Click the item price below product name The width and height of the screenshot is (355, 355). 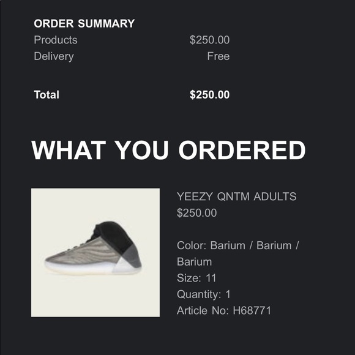click(x=196, y=213)
